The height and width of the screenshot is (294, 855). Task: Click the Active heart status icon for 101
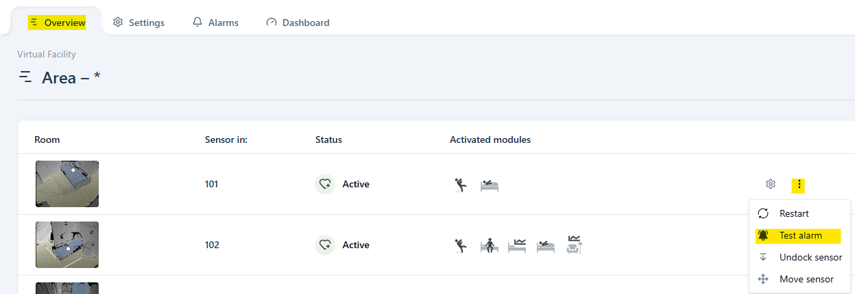pyautogui.click(x=325, y=184)
